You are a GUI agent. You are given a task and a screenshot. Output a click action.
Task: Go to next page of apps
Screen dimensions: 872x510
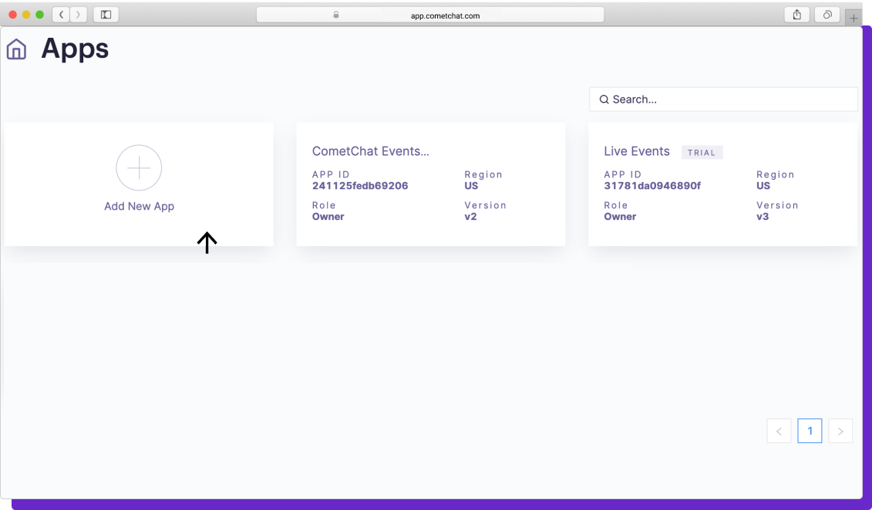[x=840, y=431]
